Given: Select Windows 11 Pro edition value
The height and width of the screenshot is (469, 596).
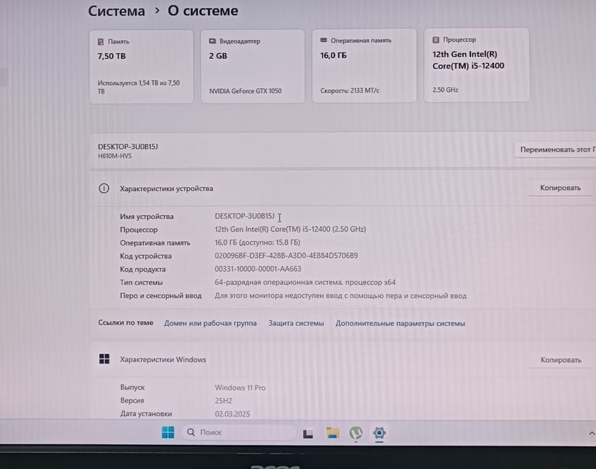Looking at the screenshot, I should [x=240, y=388].
